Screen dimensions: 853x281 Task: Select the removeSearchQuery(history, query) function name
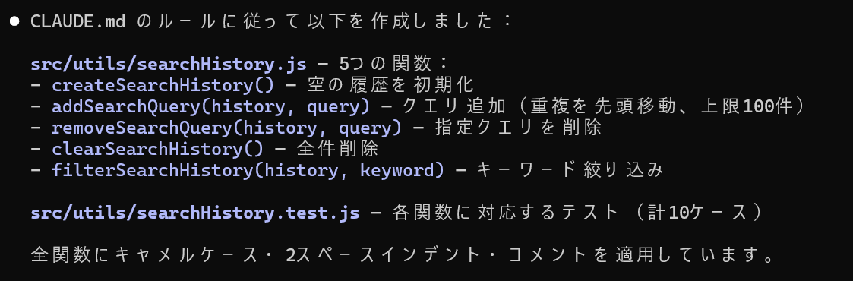227,128
